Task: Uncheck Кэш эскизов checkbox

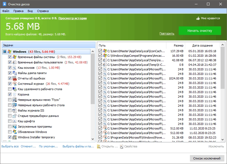Action: (10, 68)
